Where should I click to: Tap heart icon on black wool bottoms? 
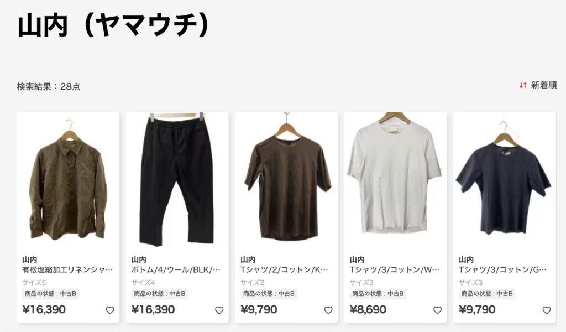219,310
